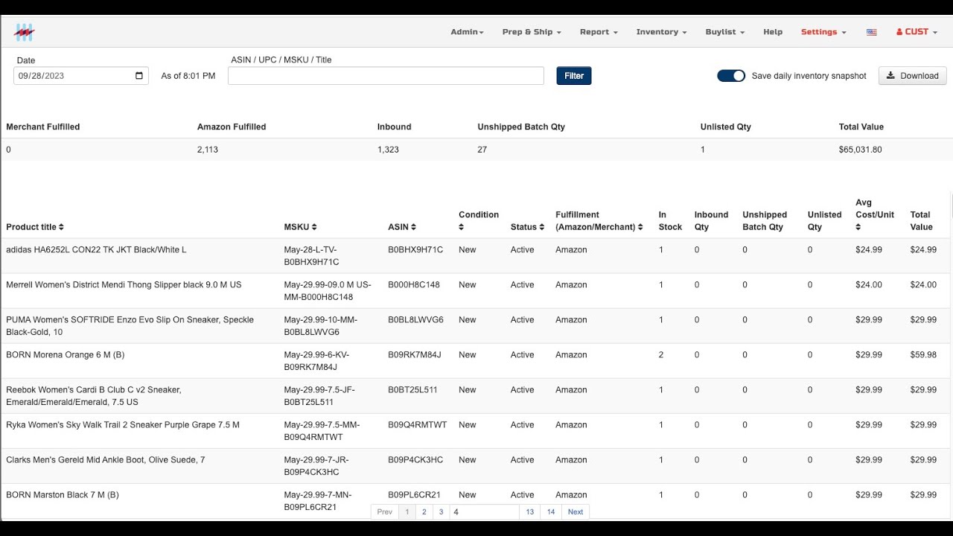Click ASIN B0BL8LWVG6 cell
Screen dimensions: 953x536
(415, 320)
